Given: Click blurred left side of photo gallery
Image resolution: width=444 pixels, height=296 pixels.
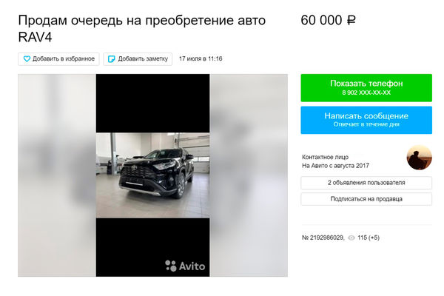Looking at the screenshot, I should click(x=57, y=175).
